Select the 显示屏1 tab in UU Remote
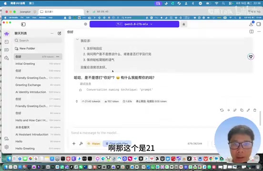 pyautogui.click(x=61, y=12)
